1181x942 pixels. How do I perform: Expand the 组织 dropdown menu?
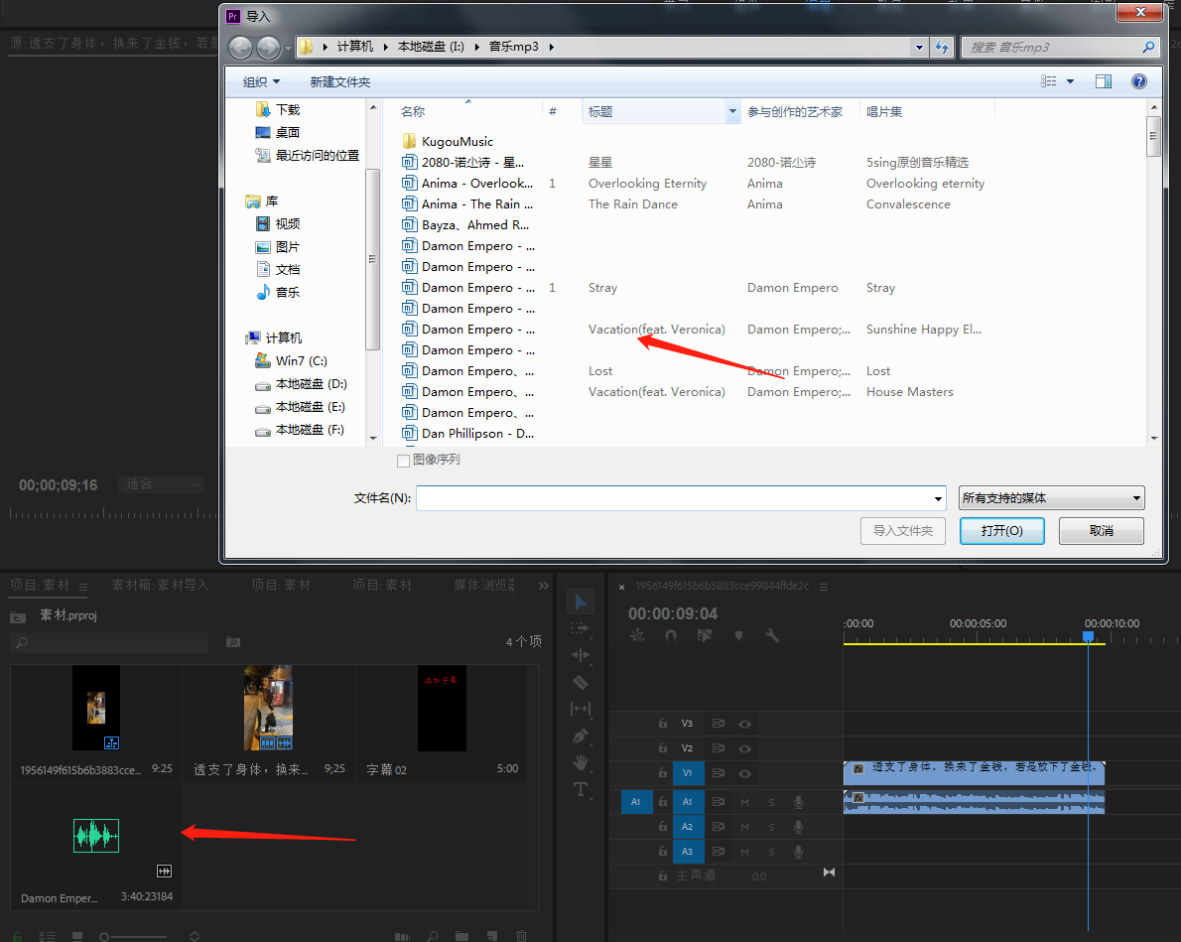click(262, 81)
